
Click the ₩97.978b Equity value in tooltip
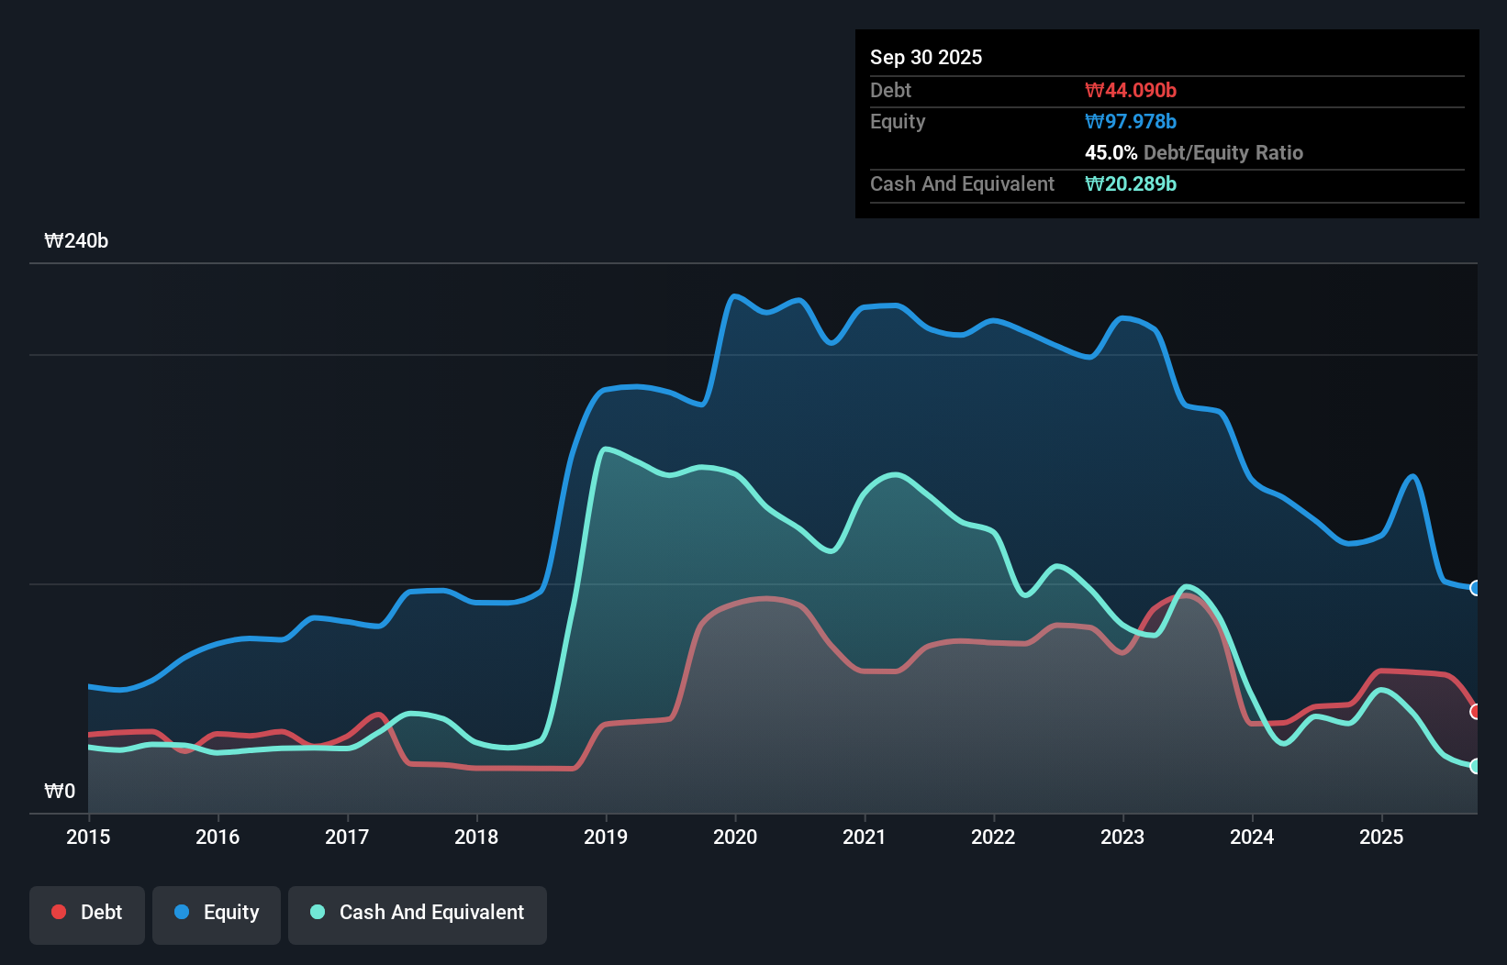[x=1131, y=121]
